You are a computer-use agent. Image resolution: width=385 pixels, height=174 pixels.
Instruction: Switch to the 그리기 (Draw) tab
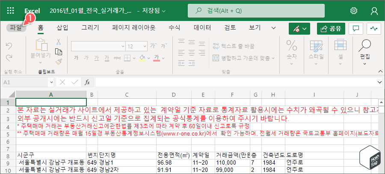[x=90, y=28]
